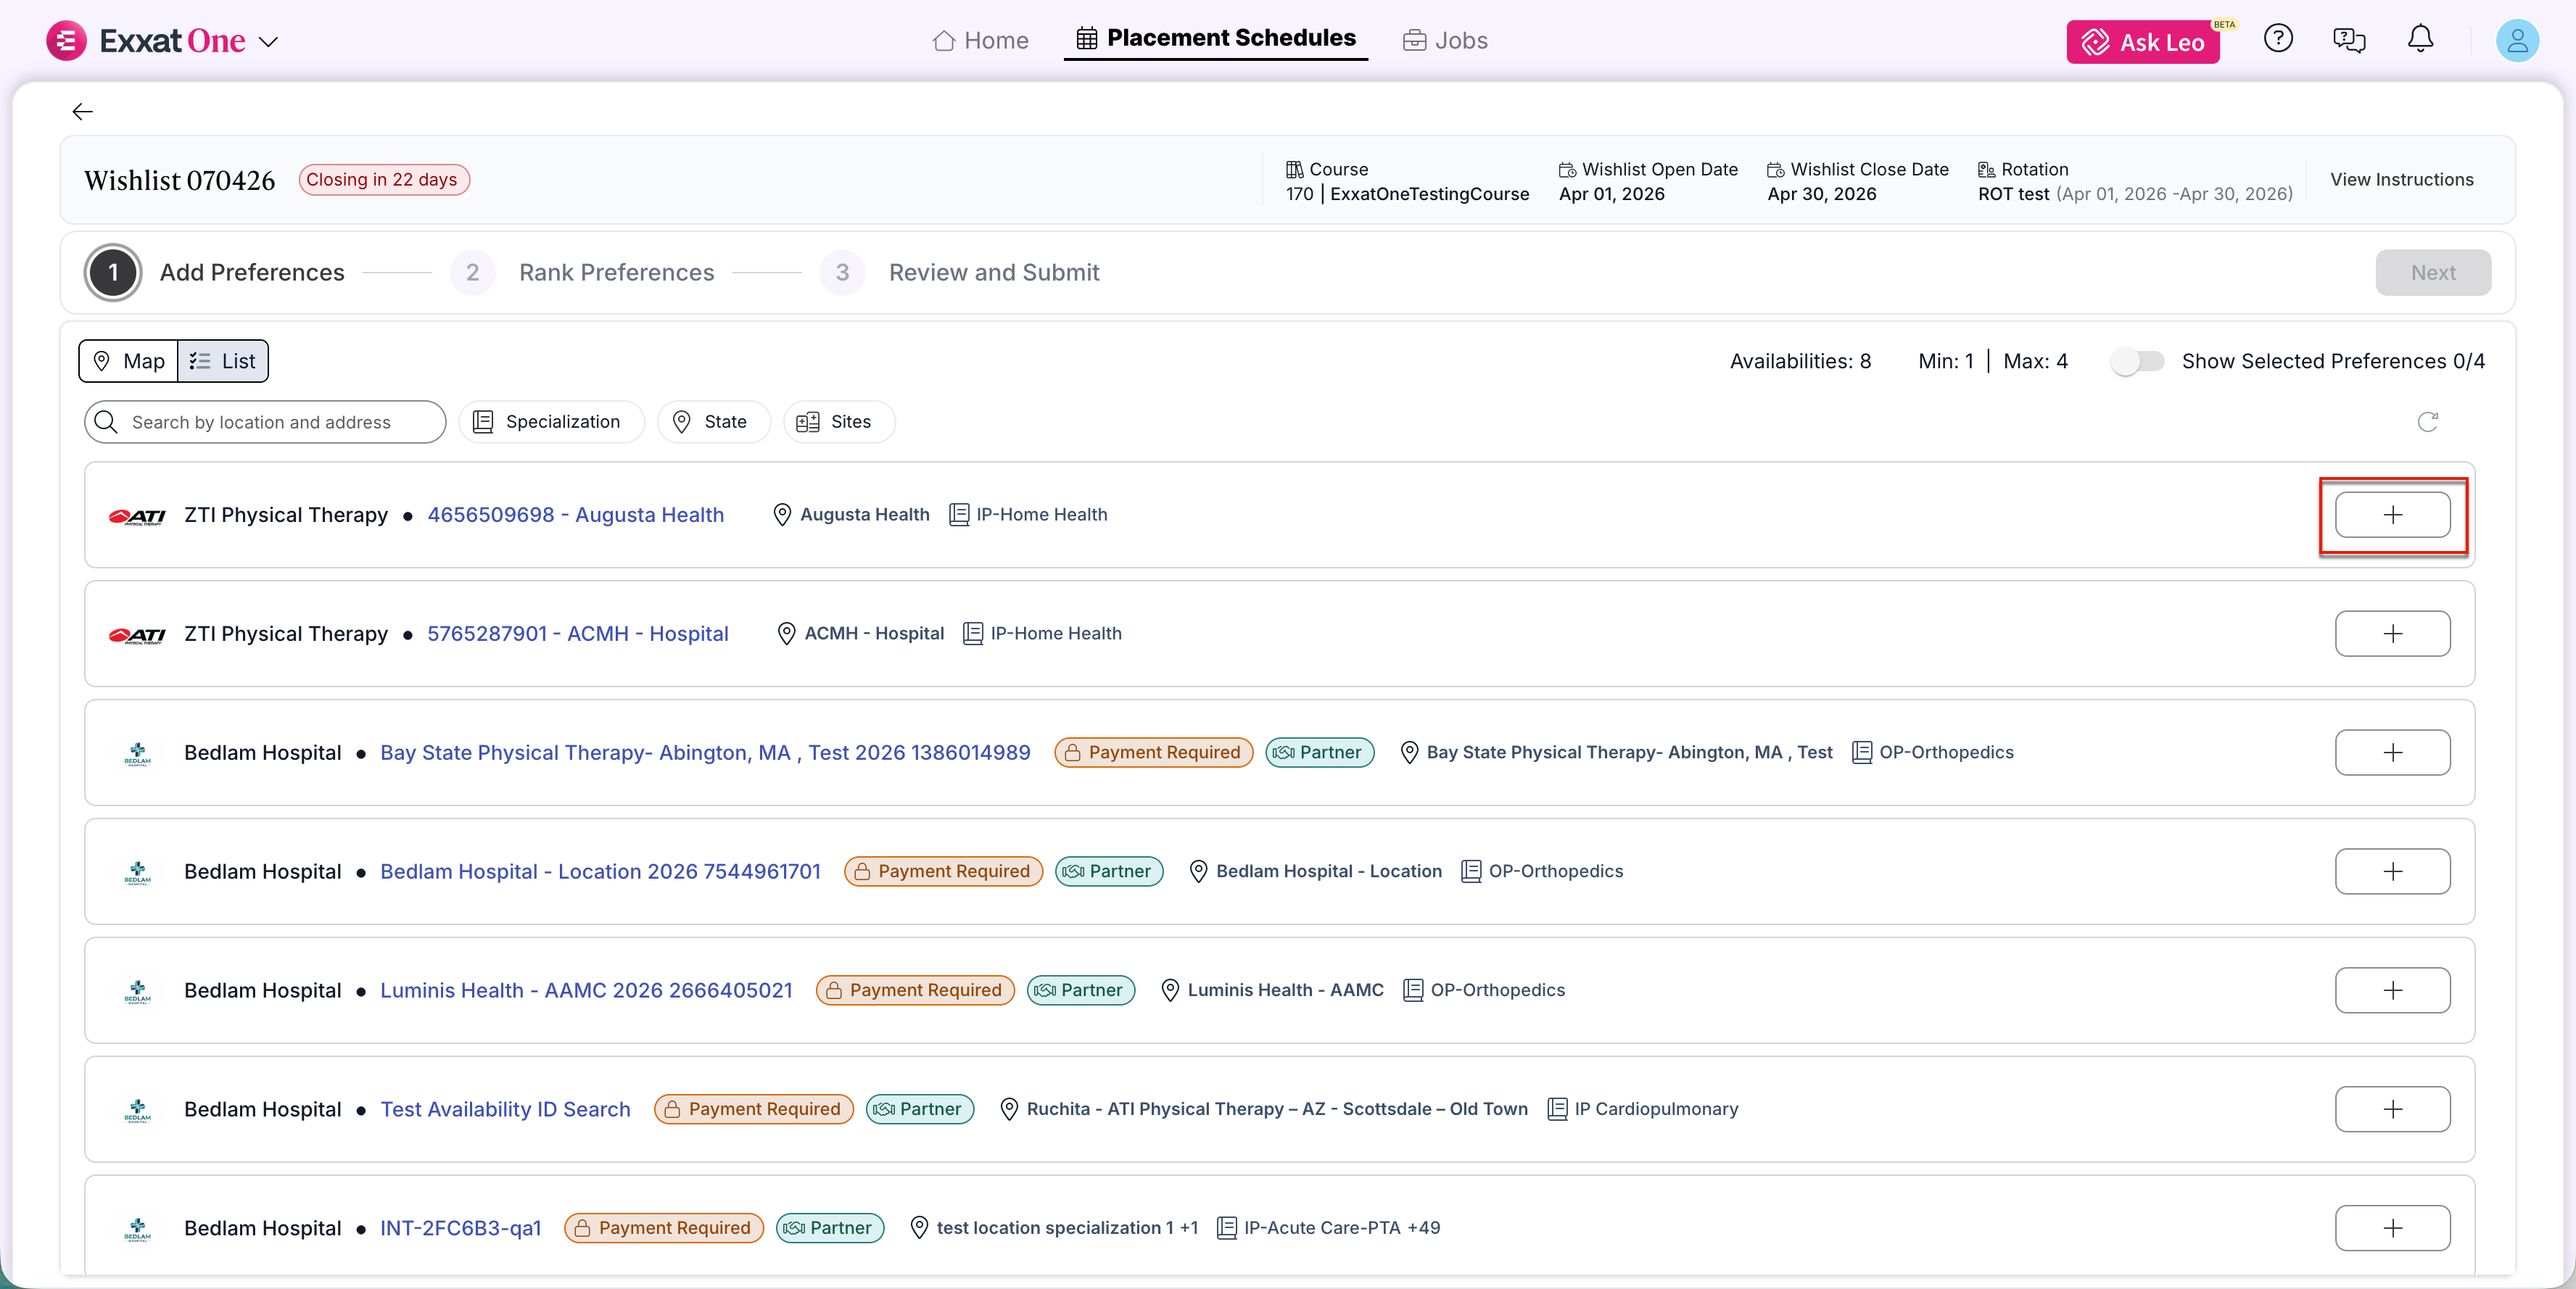The image size is (2576, 1289).
Task: Toggle Show Selected Preferences switch
Action: [2137, 361]
